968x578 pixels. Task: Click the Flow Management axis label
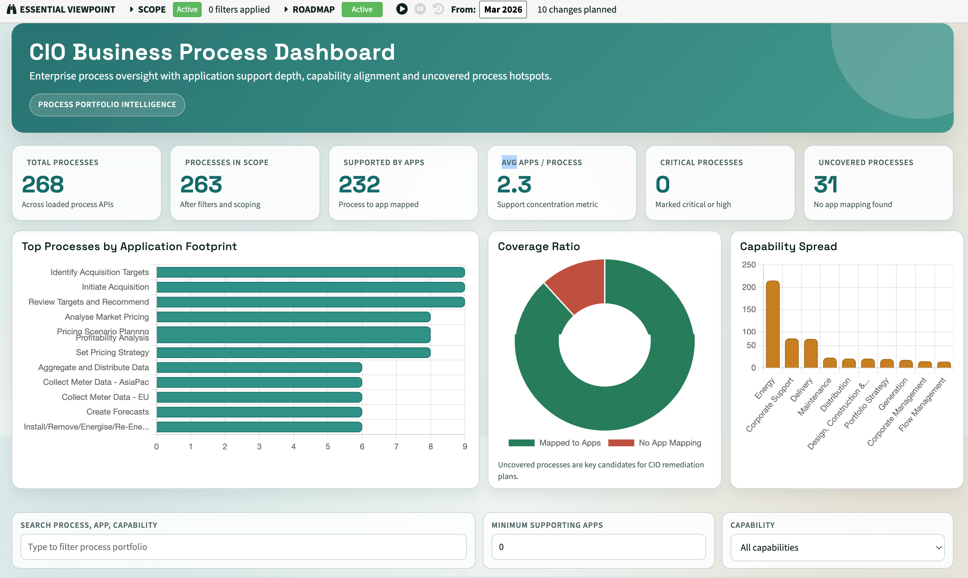click(x=922, y=404)
